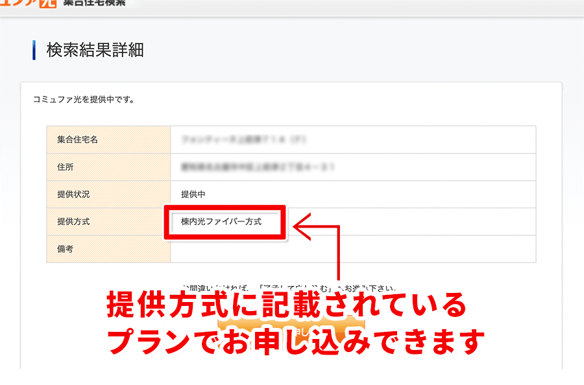Click the 集合住宅名 row label
This screenshot has height=385, width=584.
pyautogui.click(x=77, y=139)
